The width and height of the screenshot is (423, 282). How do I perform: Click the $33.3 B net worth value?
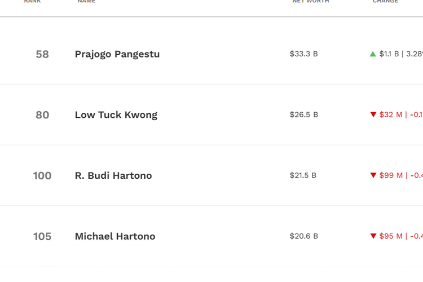pos(303,54)
